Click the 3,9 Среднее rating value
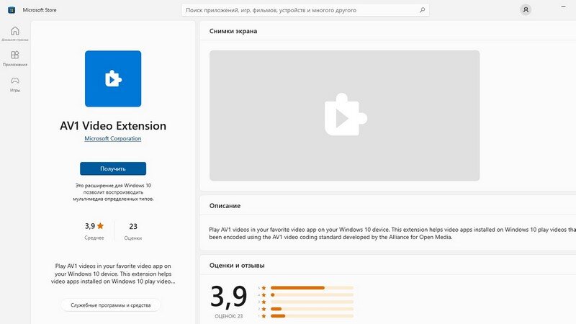The width and height of the screenshot is (576, 324). tap(94, 231)
